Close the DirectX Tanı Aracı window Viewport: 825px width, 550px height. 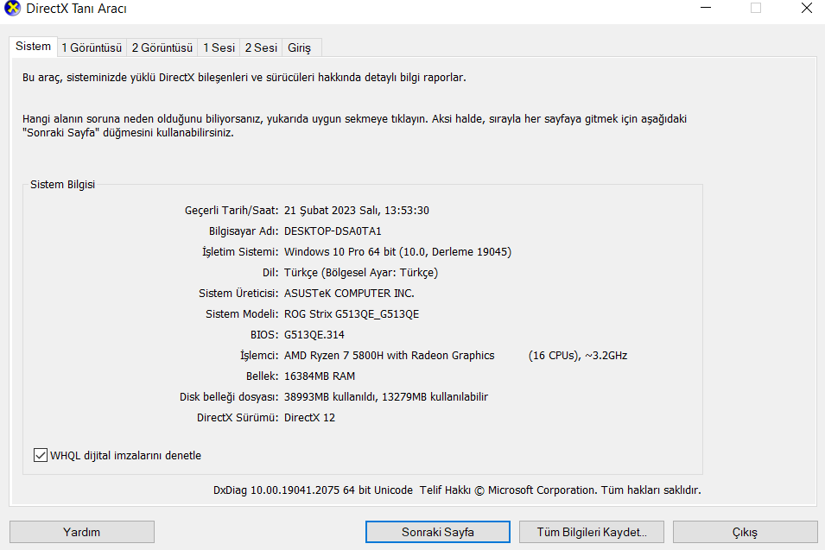[807, 9]
